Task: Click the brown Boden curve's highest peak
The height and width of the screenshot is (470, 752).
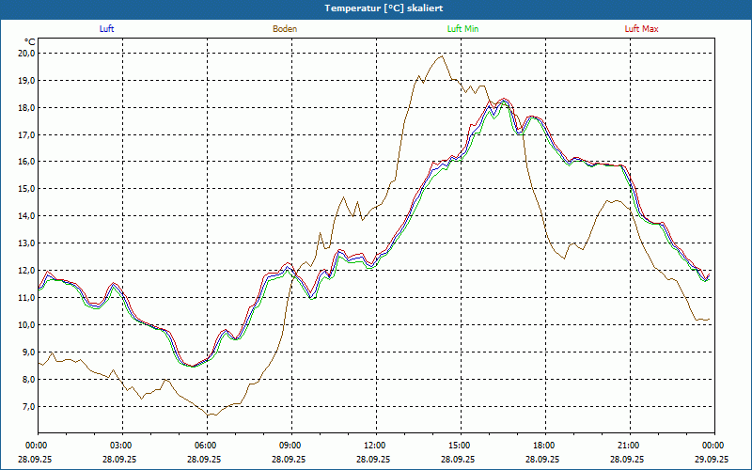Action: [442, 55]
